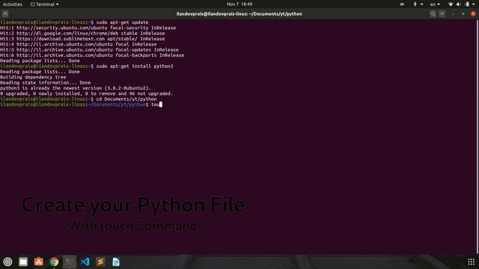
Task: Click the battery status icon
Action: pos(467,4)
